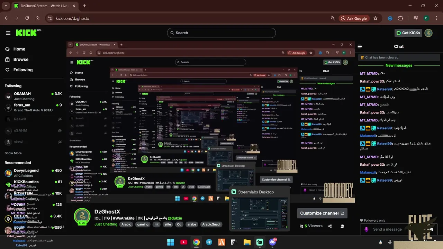Click the zoom magnifier icon in address bar
This screenshot has height=249, width=443.
pos(333,18)
